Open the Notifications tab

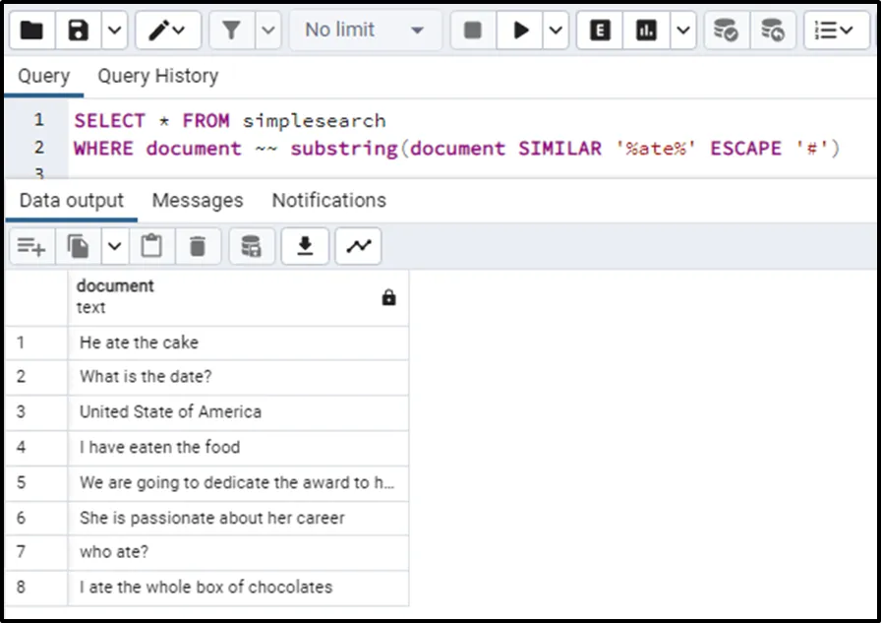[x=328, y=201]
